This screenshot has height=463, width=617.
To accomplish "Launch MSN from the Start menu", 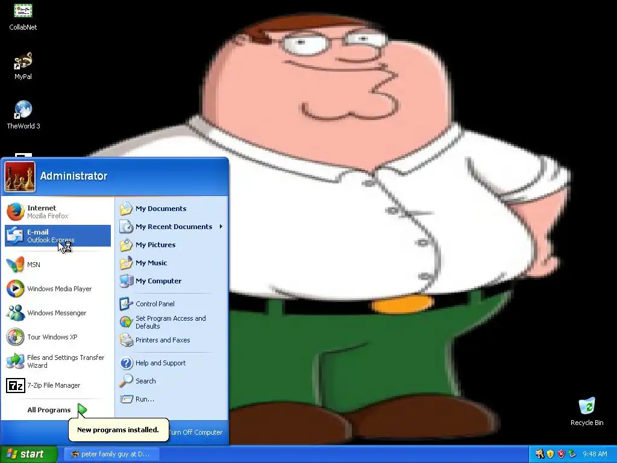I will pyautogui.click(x=57, y=265).
